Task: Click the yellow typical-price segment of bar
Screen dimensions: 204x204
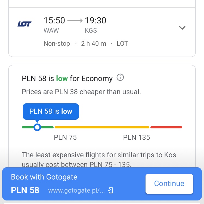Action: click(102, 127)
